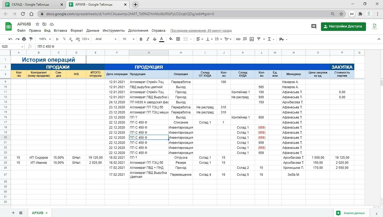Open the browser extensions puzzle icon
This screenshot has width=383, height=217.
pyautogui.click(x=360, y=14)
